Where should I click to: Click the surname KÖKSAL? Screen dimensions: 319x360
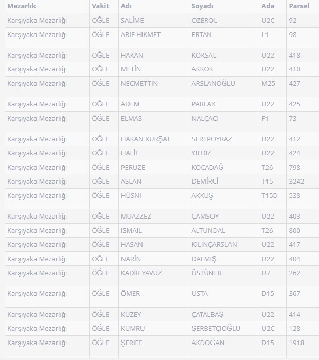204,56
